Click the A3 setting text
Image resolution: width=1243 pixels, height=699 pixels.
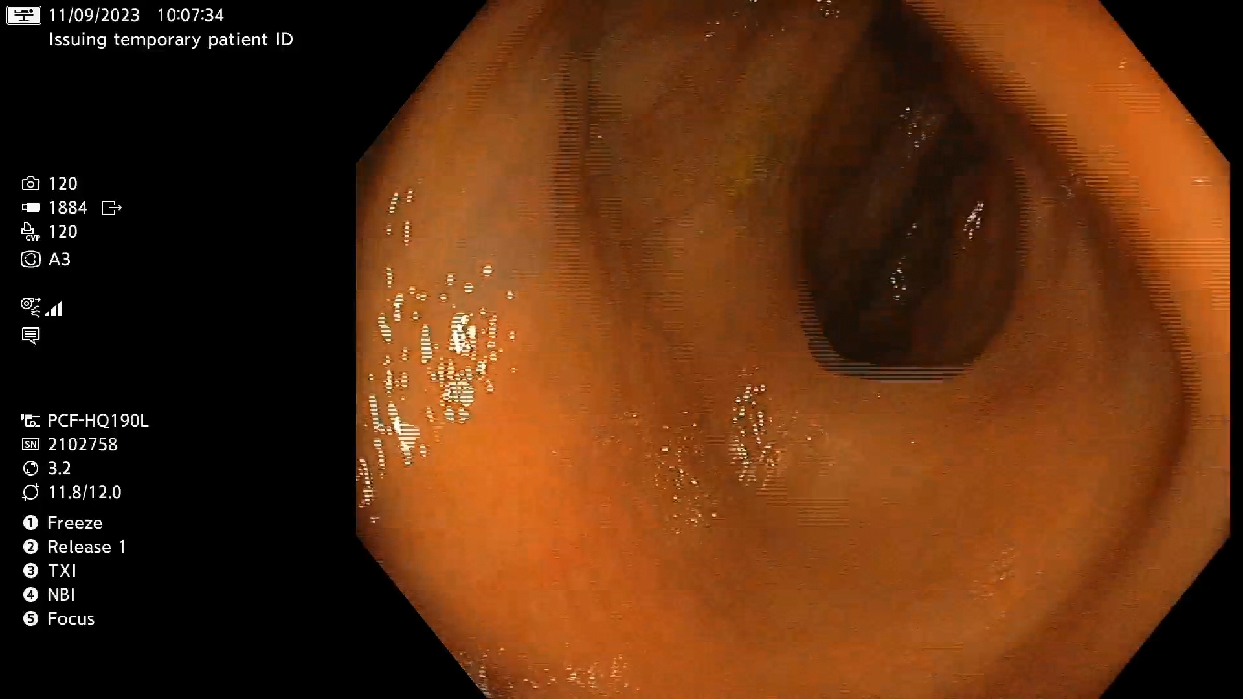point(60,260)
